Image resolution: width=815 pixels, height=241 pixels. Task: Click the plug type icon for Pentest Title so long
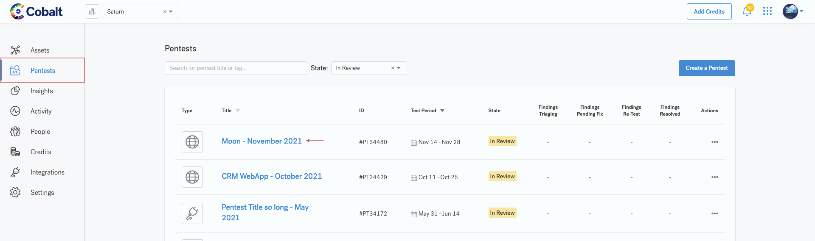pyautogui.click(x=192, y=213)
